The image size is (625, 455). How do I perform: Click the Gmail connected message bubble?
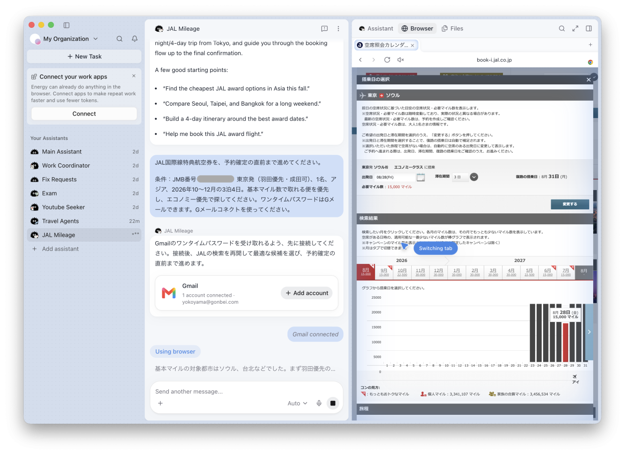(x=315, y=334)
